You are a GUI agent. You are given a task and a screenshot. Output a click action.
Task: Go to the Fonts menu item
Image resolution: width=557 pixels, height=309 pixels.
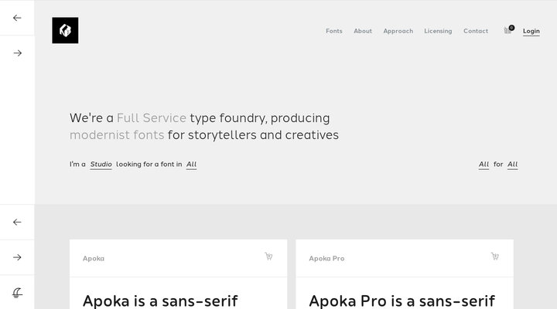click(334, 32)
